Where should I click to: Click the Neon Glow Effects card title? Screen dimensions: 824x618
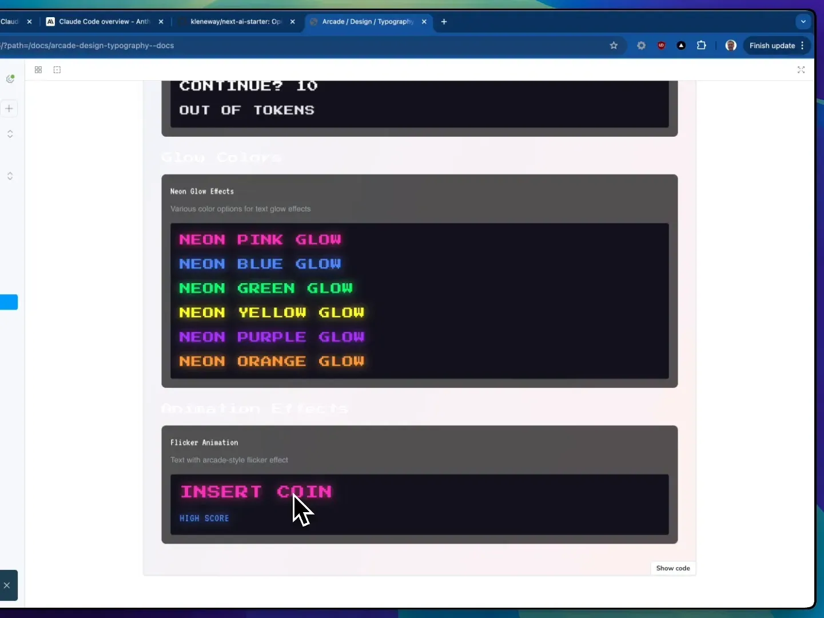point(202,191)
